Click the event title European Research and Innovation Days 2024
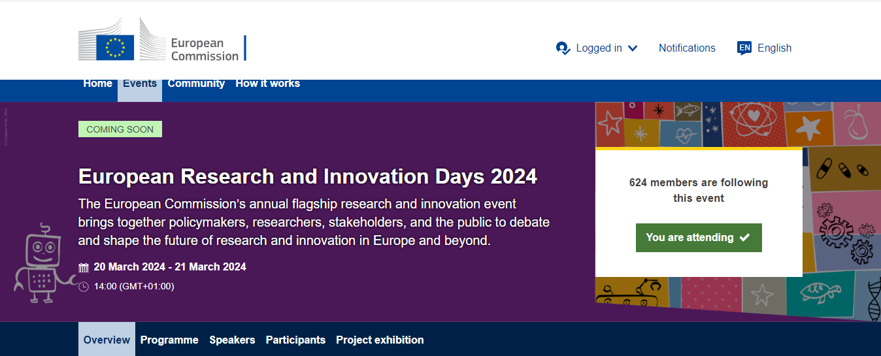Screen dimensions: 881x356 click(x=308, y=176)
